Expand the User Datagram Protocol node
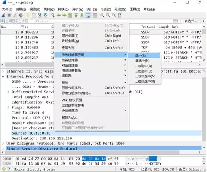Screen dimensions: 207x172 pyautogui.click(x=3, y=144)
